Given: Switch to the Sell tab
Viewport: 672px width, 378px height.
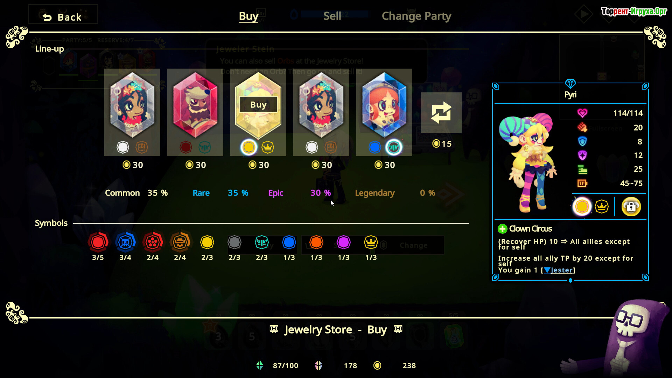Looking at the screenshot, I should 332,16.
